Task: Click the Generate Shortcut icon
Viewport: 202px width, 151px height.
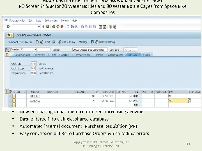Action: 104,27
